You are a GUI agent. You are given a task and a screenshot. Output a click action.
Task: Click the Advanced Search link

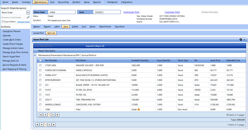(x=23, y=22)
